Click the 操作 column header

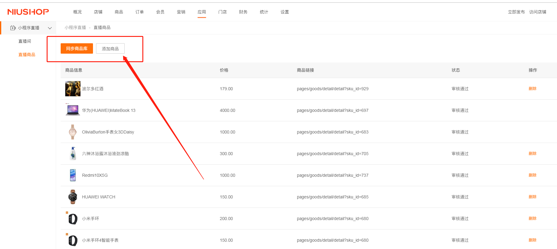coord(533,70)
